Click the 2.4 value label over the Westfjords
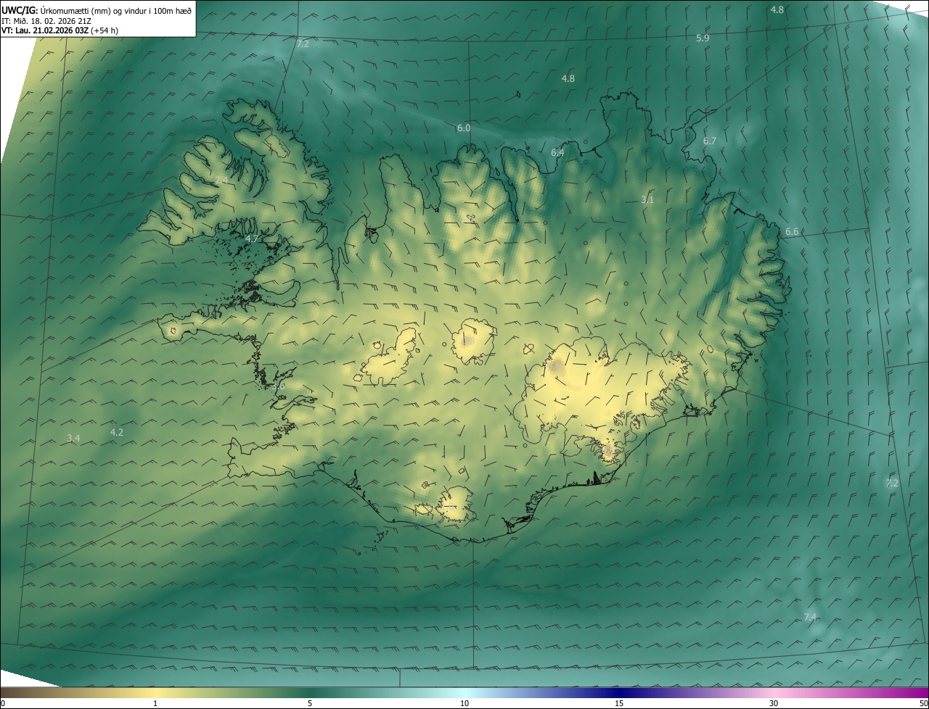Image resolution: width=929 pixels, height=709 pixels. pyautogui.click(x=221, y=180)
